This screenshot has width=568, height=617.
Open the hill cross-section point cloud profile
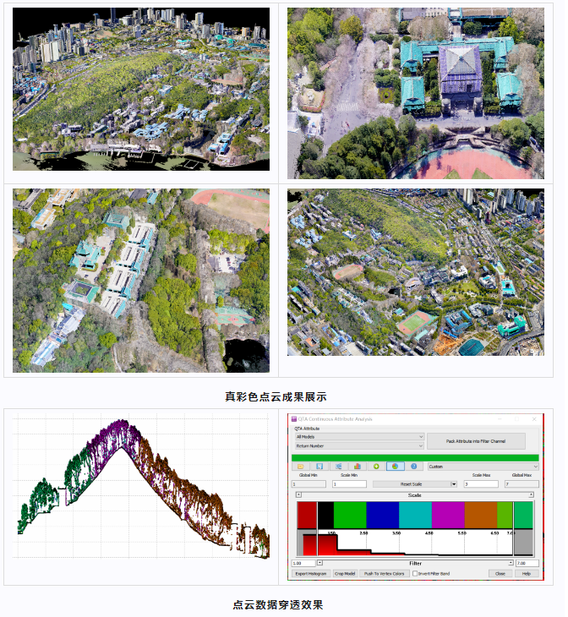141,486
